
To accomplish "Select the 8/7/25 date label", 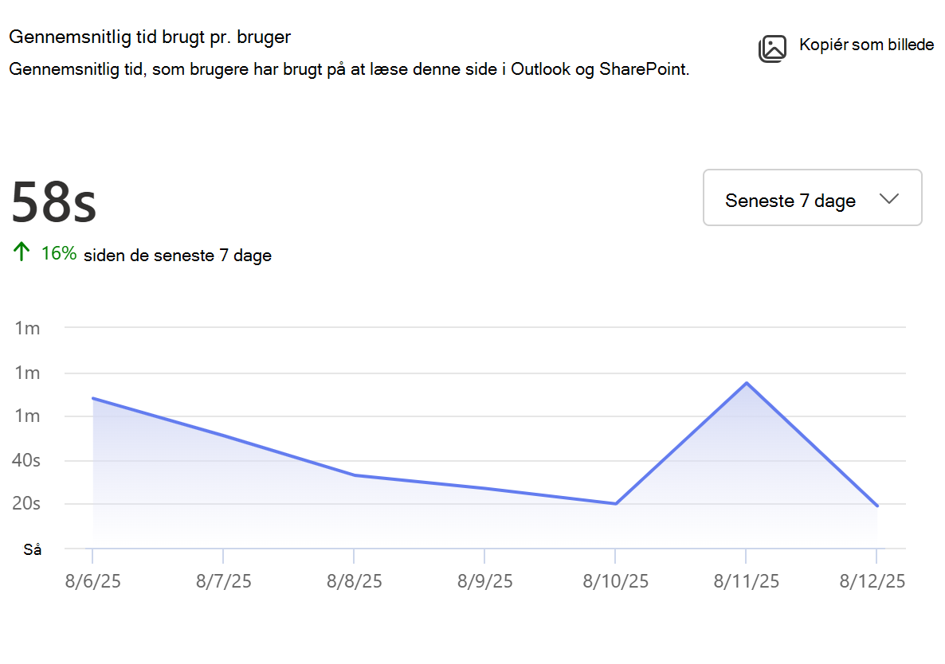I will click(224, 581).
